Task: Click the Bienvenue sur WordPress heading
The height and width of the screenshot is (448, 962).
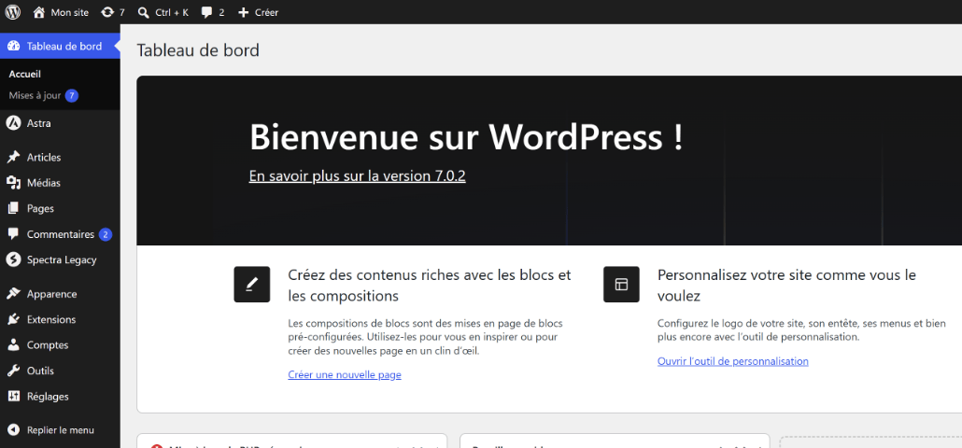Action: click(466, 136)
